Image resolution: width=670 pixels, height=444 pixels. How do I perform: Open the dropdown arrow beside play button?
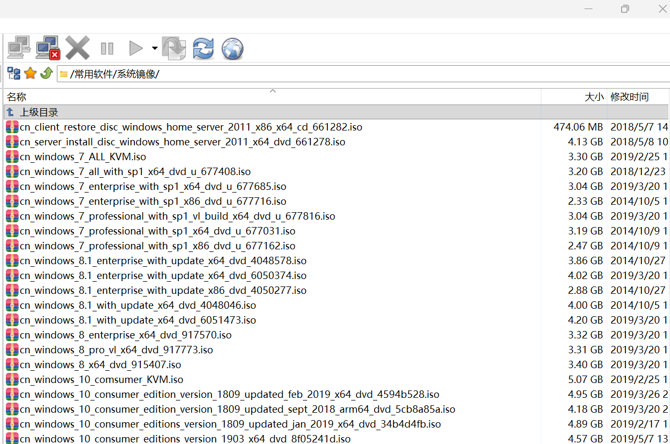pos(155,48)
